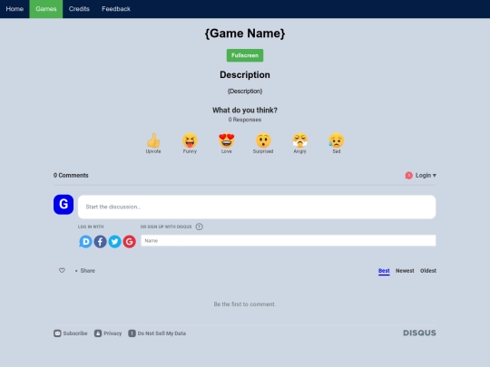Screen dimensions: 490x367
Task: Select the Funny emoji reaction
Action: point(190,140)
